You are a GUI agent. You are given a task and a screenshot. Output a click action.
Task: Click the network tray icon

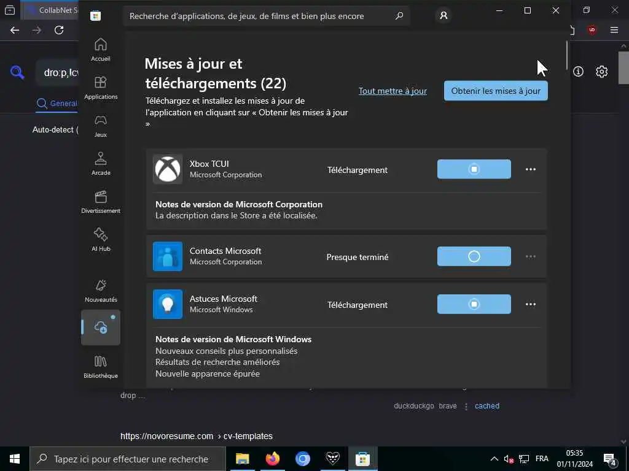coord(524,459)
